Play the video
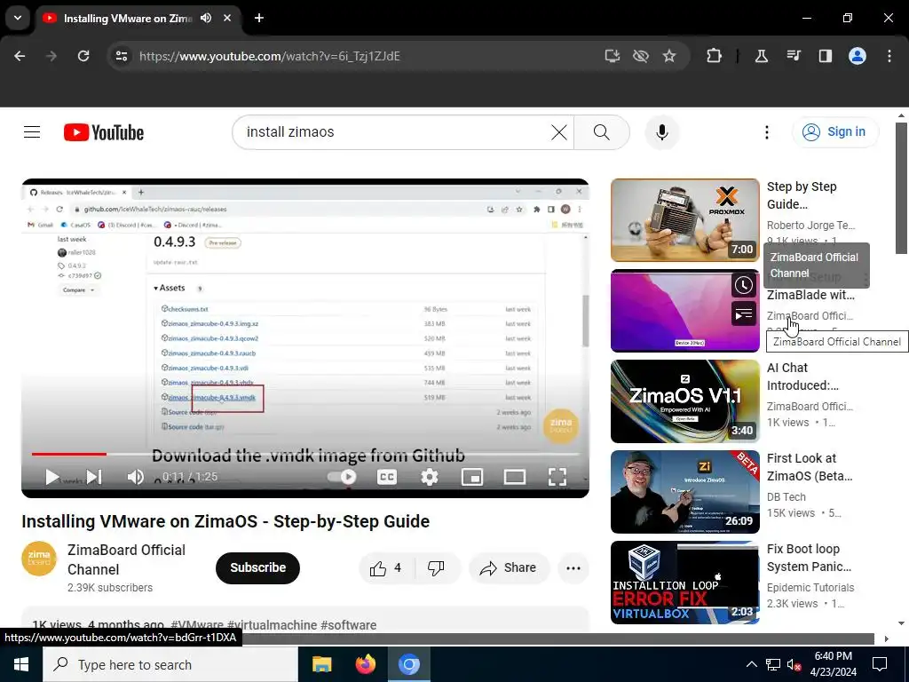 [x=52, y=477]
